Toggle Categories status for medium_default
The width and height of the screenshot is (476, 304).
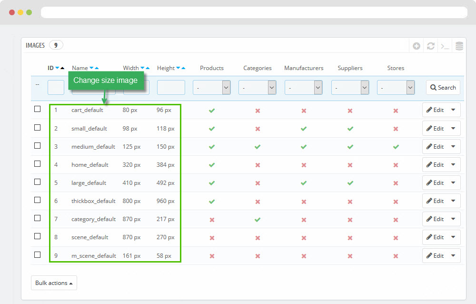[258, 147]
